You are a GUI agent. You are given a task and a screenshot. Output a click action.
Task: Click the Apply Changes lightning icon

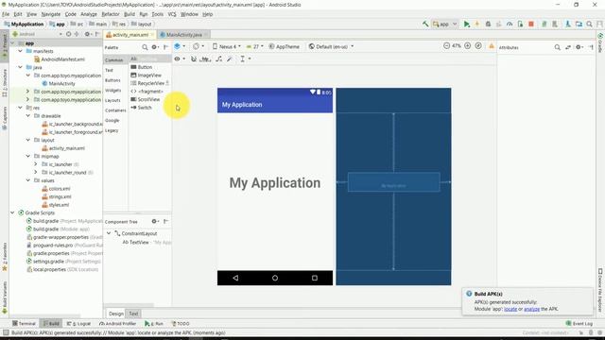tap(477, 24)
